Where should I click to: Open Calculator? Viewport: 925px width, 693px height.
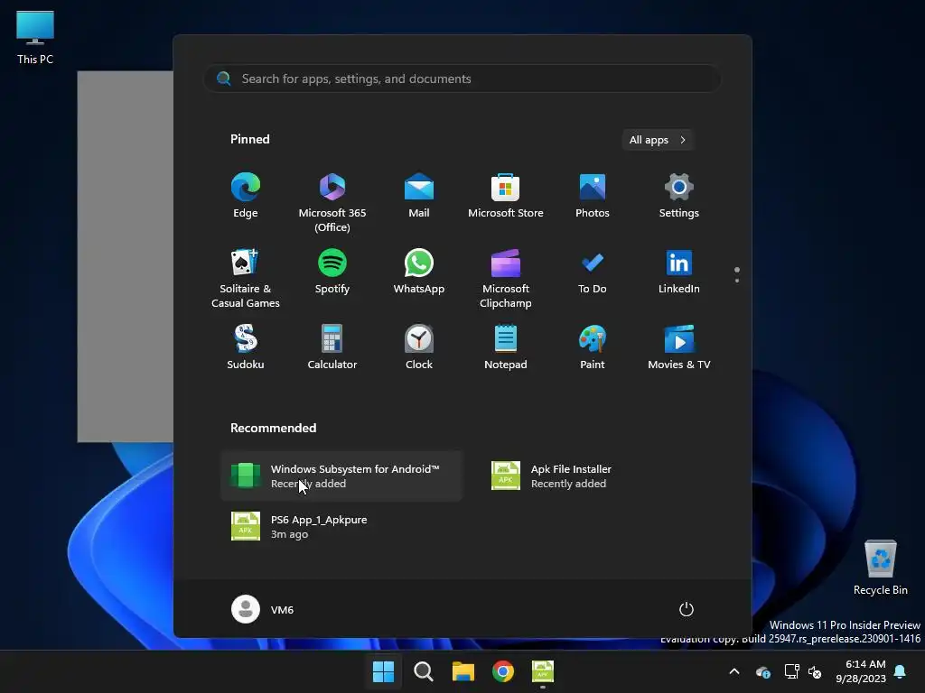point(332,347)
